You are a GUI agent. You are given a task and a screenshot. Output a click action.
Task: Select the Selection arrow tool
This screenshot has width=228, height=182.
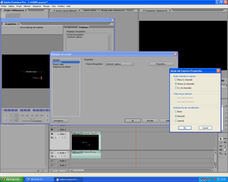click(x=221, y=139)
